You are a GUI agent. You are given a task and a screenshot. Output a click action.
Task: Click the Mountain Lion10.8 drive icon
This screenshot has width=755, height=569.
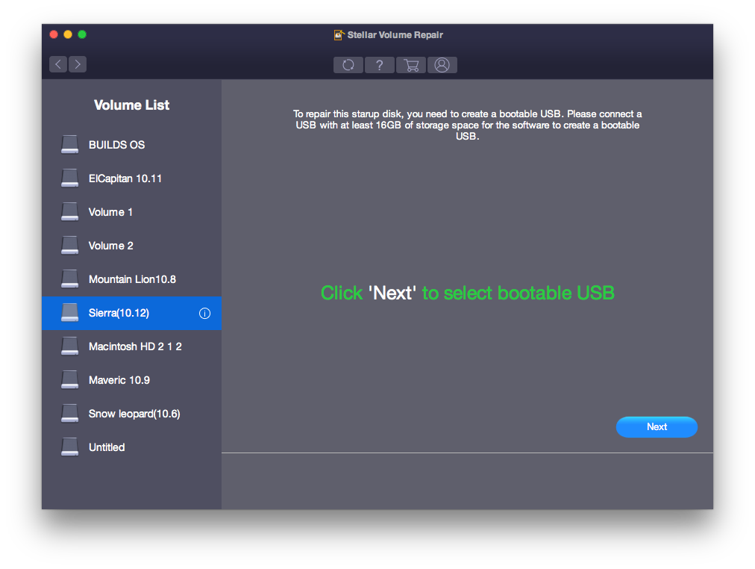(x=70, y=279)
